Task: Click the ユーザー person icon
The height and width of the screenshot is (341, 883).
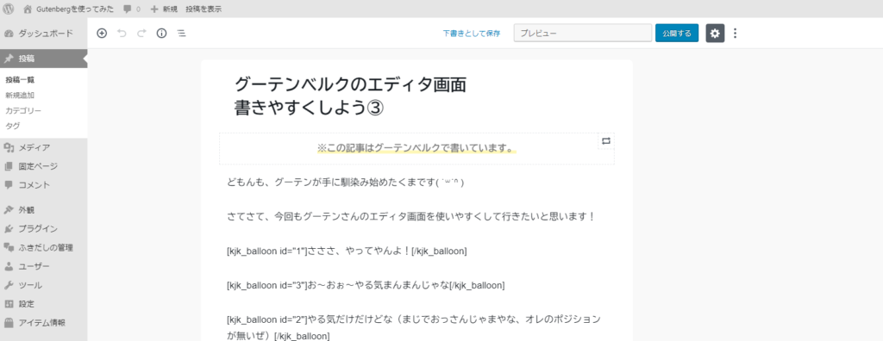Action: click(x=9, y=266)
